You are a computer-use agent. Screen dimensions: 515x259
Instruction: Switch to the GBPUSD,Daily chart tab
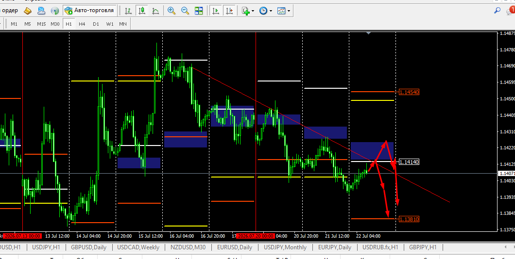pos(89,247)
